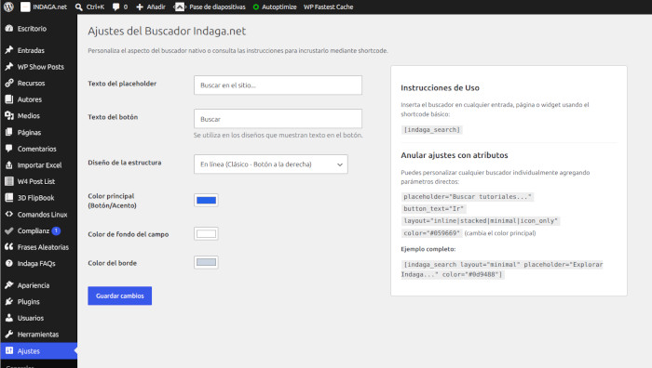Click the Escritorio dashboard icon
The height and width of the screenshot is (368, 652).
[x=9, y=28]
